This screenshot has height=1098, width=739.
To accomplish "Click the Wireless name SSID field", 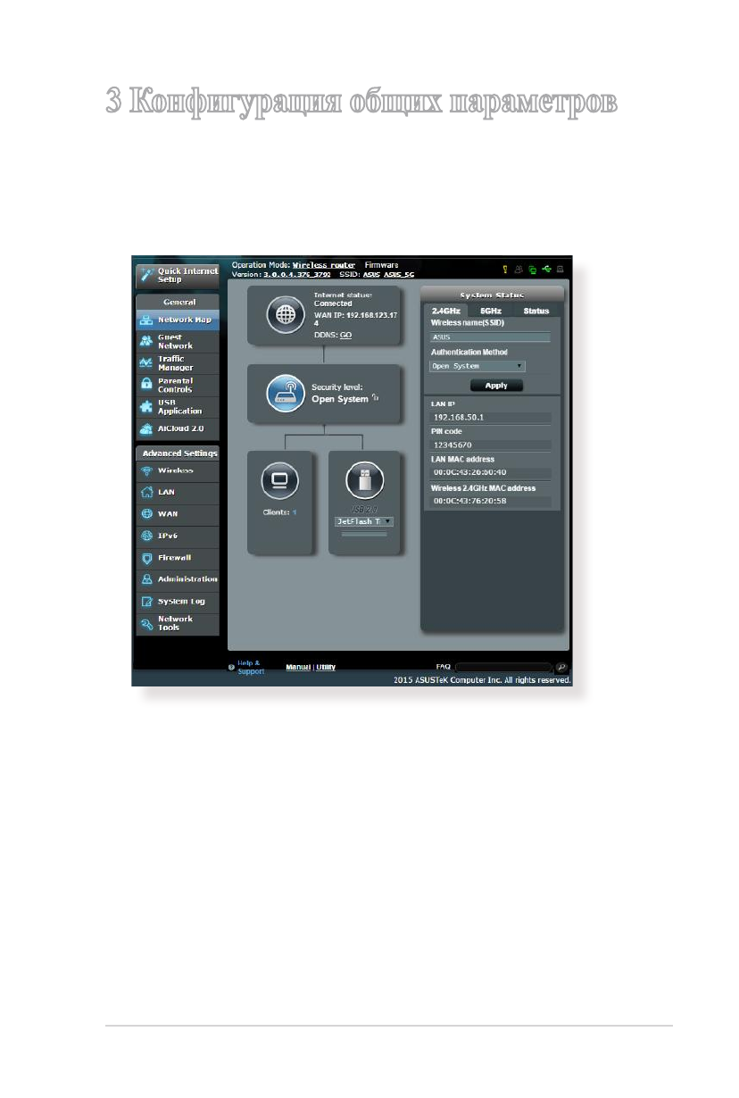I will [x=490, y=338].
